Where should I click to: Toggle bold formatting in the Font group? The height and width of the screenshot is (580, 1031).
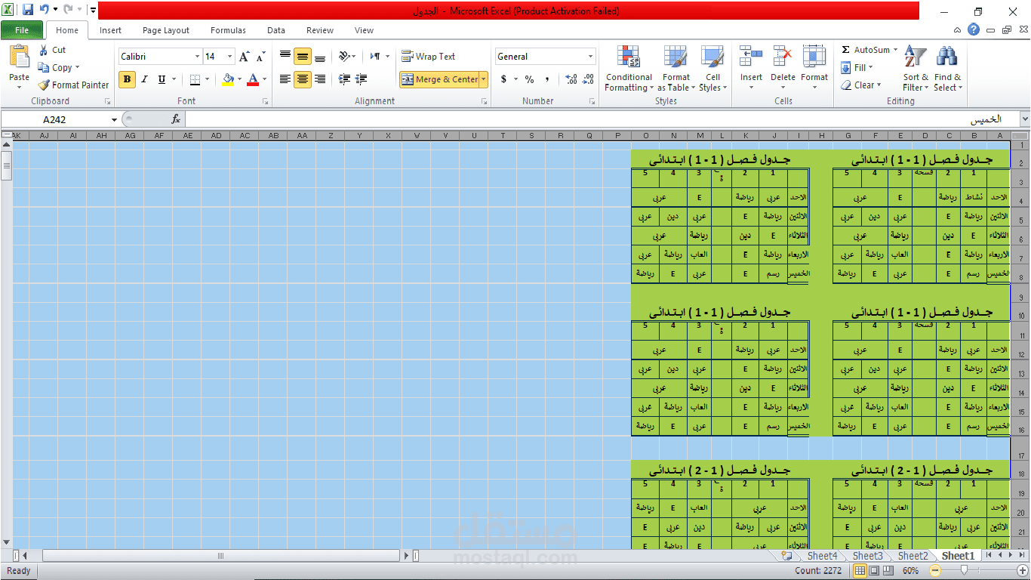point(127,79)
